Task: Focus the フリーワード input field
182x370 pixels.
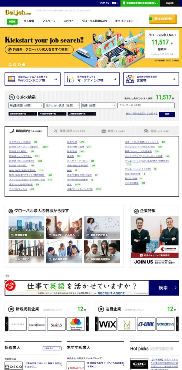Action: [x=146, y=105]
